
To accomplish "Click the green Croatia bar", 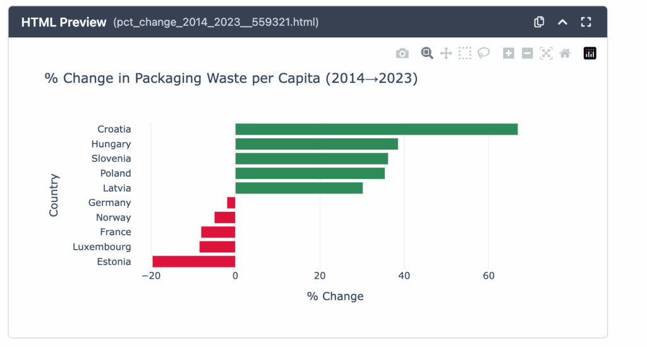I will (x=376, y=129).
